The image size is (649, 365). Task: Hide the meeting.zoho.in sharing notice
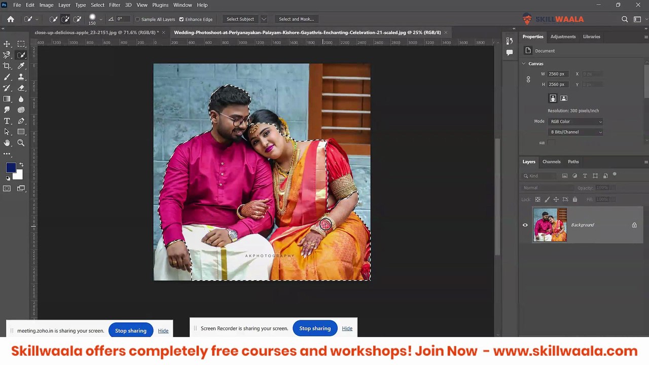pyautogui.click(x=163, y=331)
